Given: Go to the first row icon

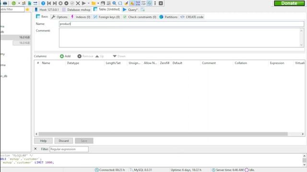Looking at the screenshot, I should pos(49,3).
